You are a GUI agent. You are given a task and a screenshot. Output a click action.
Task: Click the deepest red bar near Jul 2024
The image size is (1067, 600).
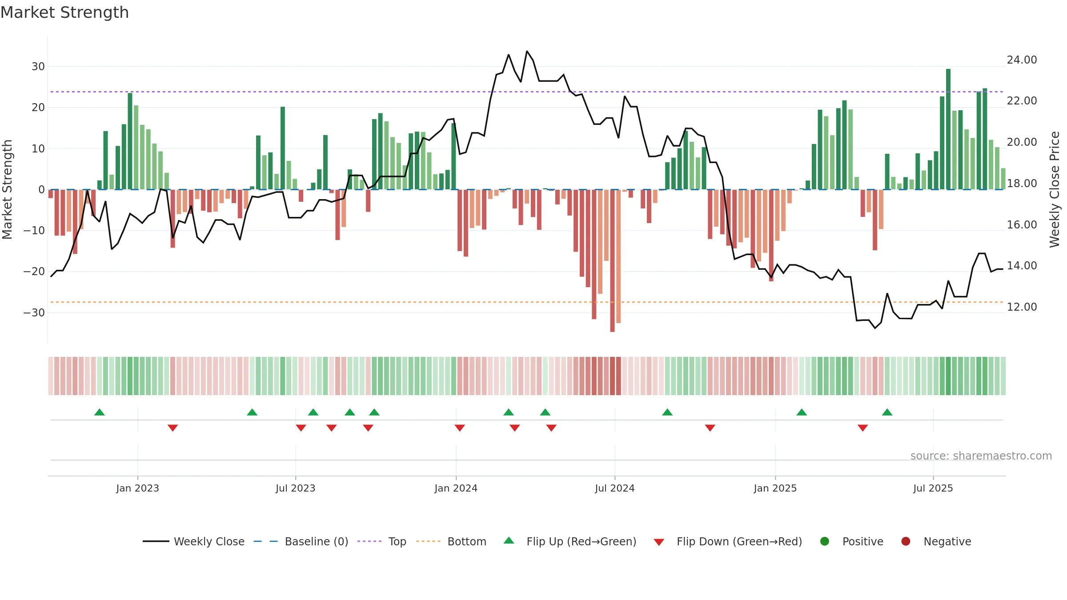point(612,261)
